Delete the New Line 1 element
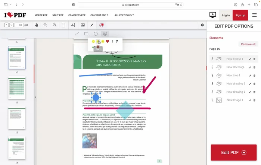This screenshot has width=261, height=165. coord(254,76)
